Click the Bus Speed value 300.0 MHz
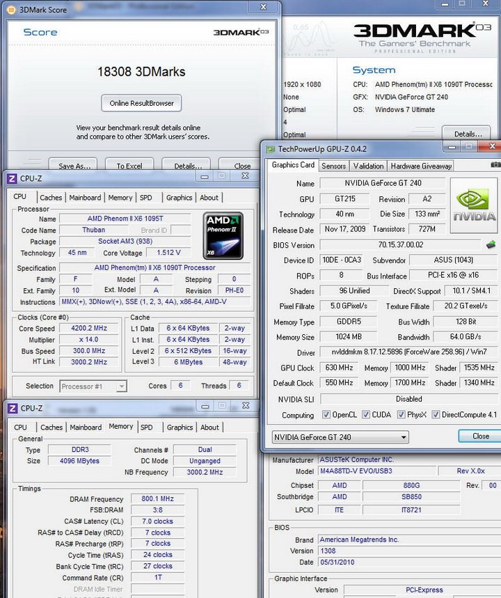Screen dimensions: 501x598 89,351
